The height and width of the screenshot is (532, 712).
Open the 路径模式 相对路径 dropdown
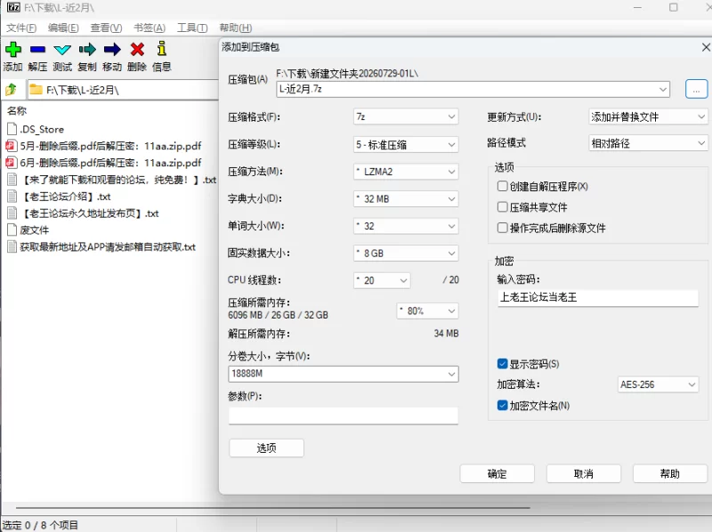point(648,143)
